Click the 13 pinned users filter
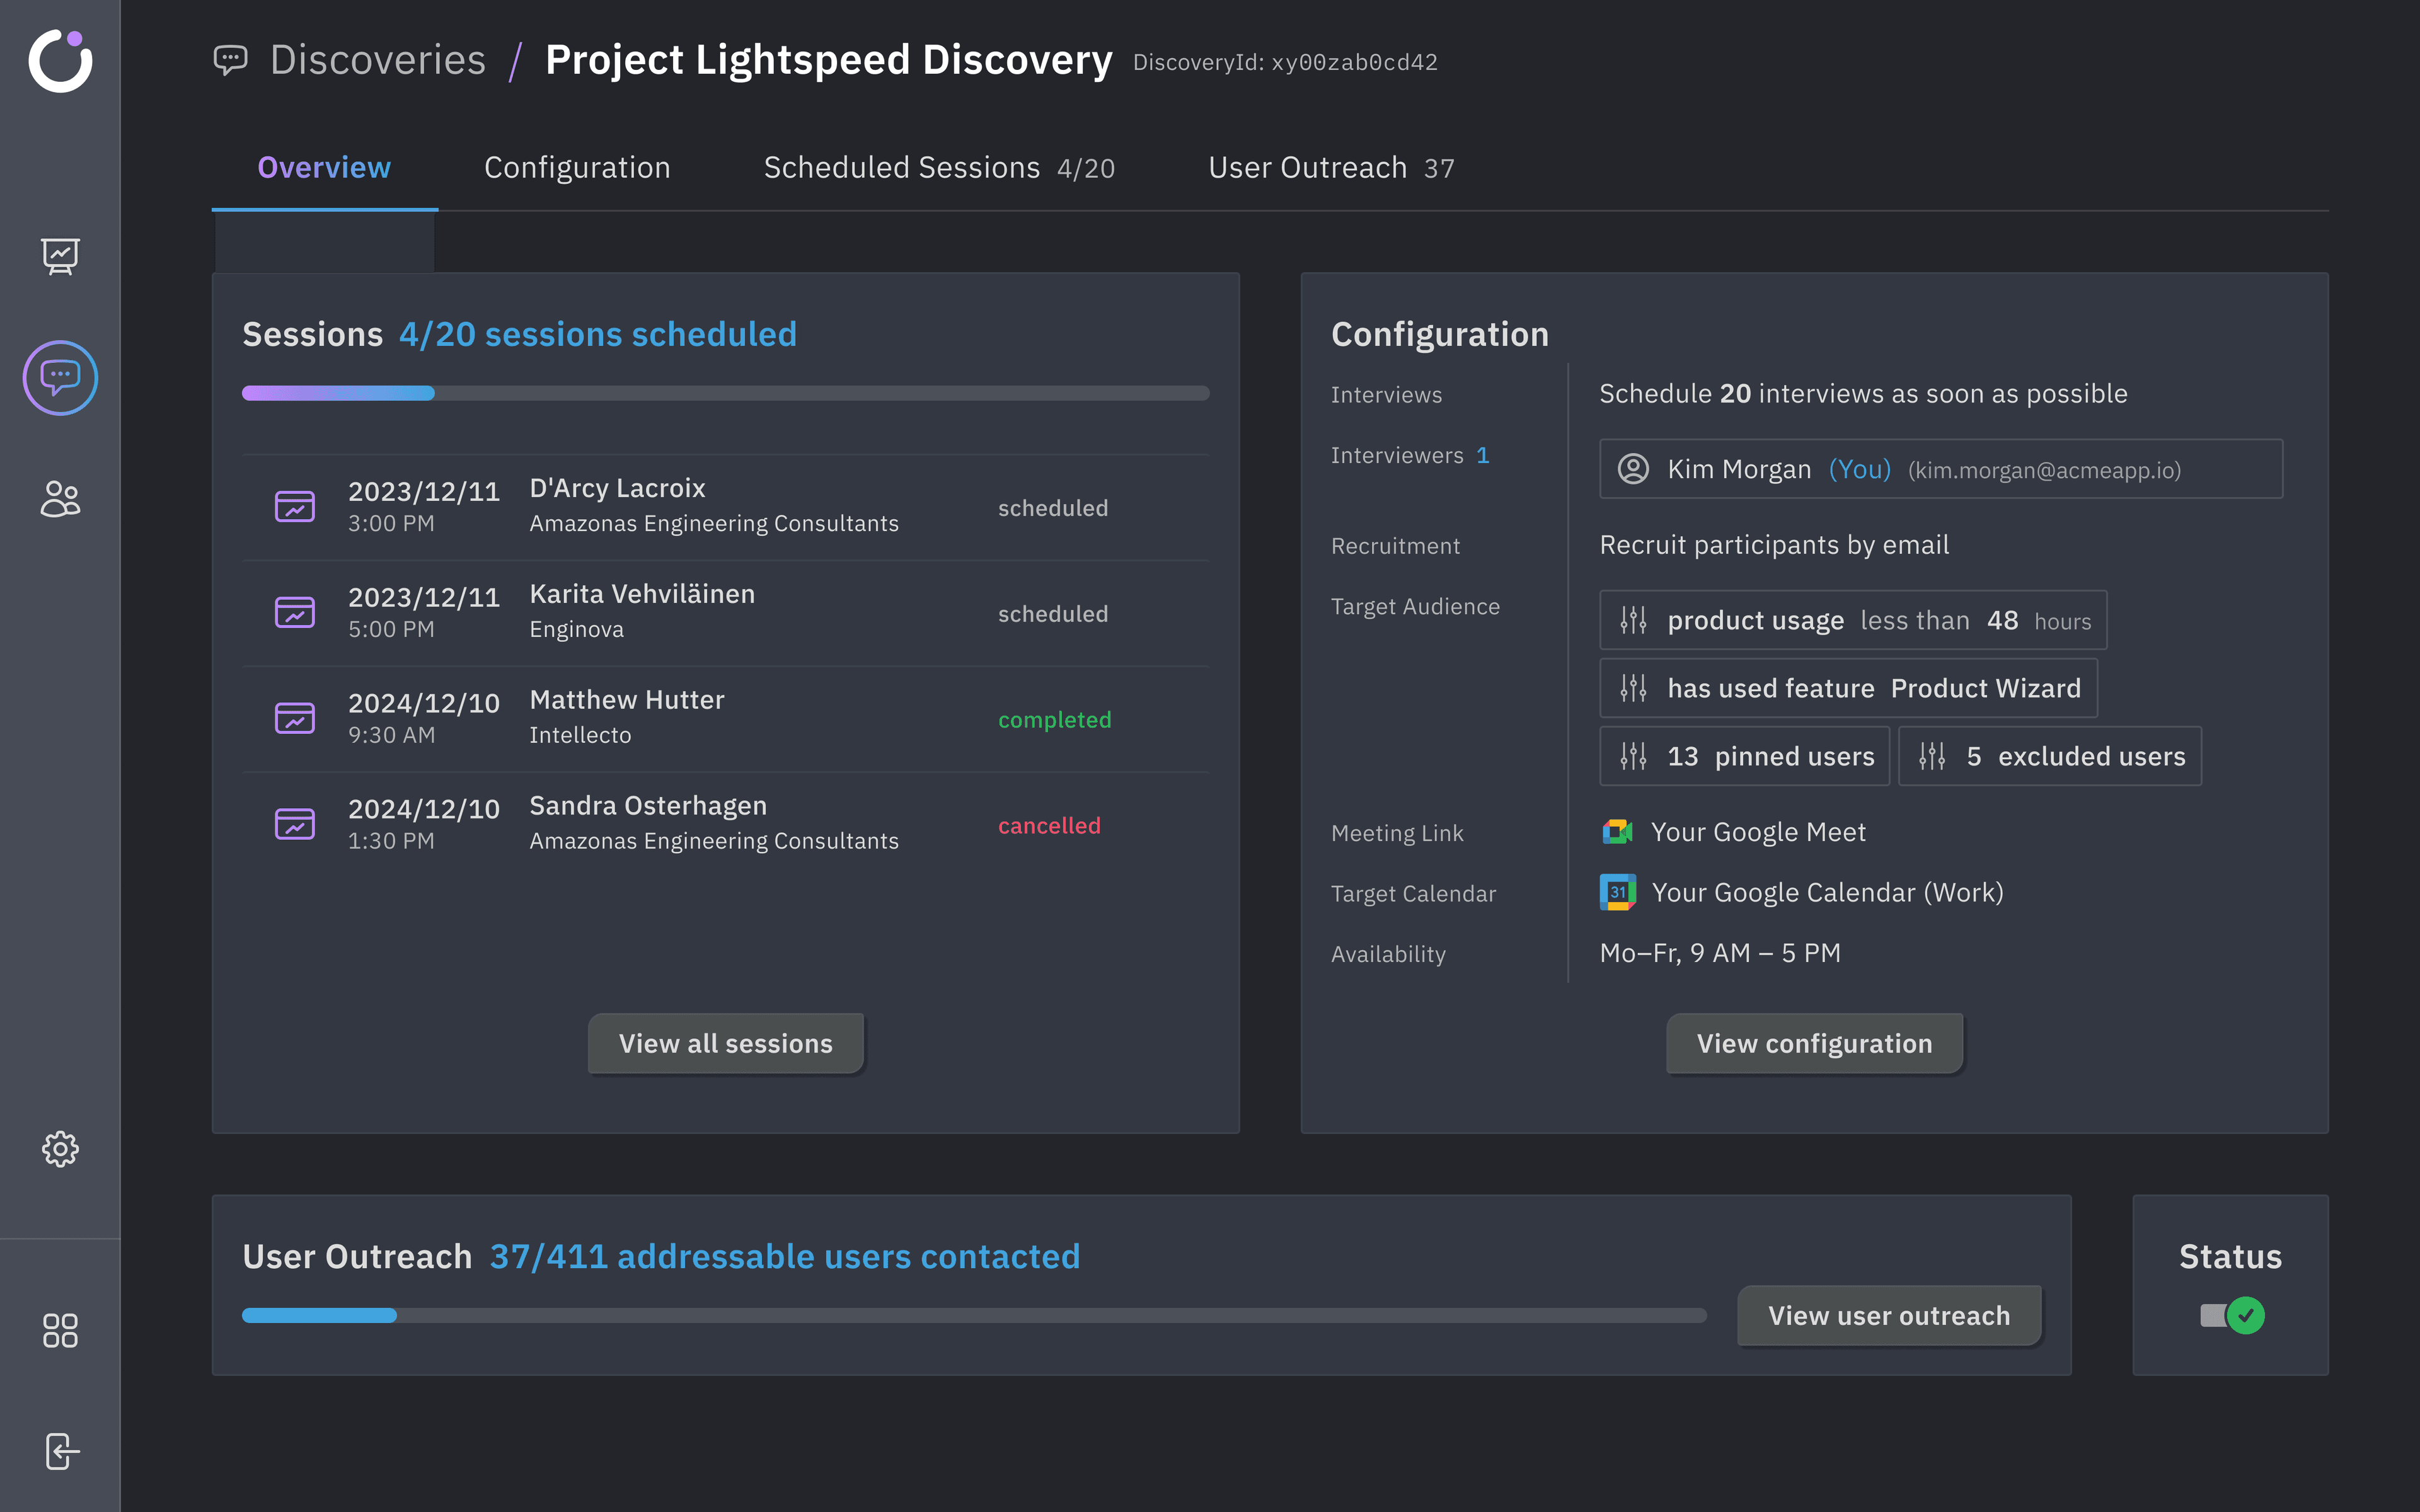The width and height of the screenshot is (2420, 1512). 1744,756
